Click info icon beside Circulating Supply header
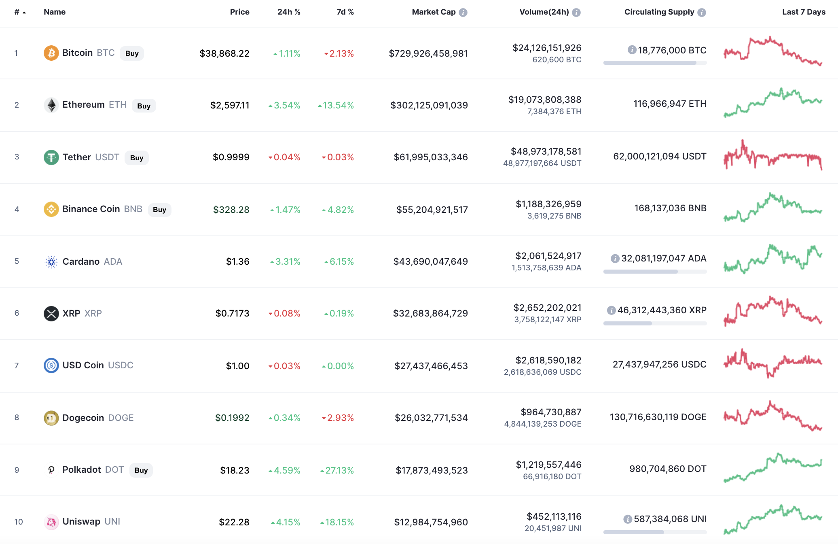The width and height of the screenshot is (838, 544). 702,13
